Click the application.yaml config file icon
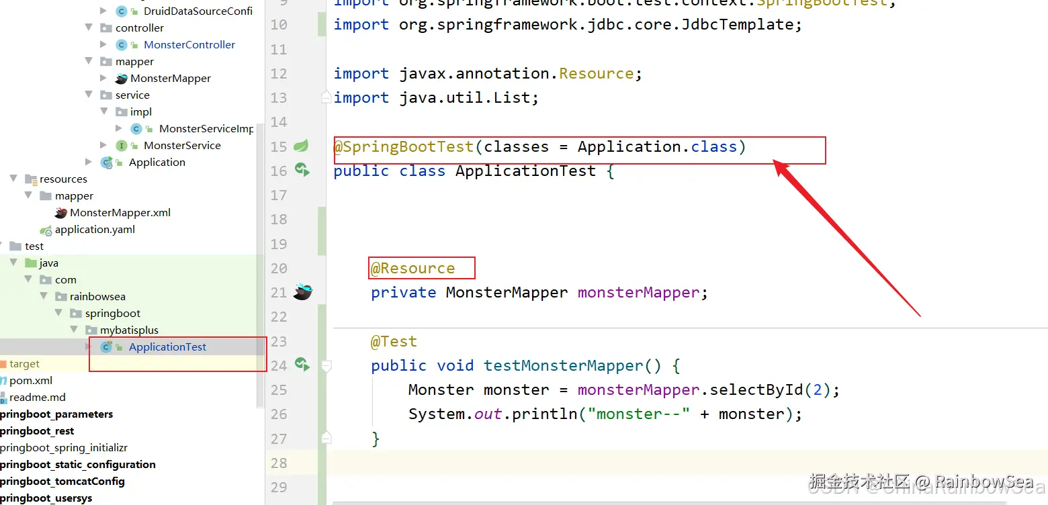 pos(46,230)
